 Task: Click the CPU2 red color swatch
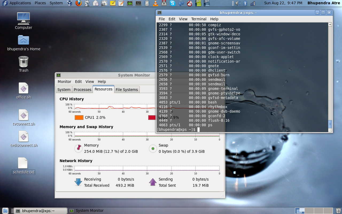(x=152, y=117)
